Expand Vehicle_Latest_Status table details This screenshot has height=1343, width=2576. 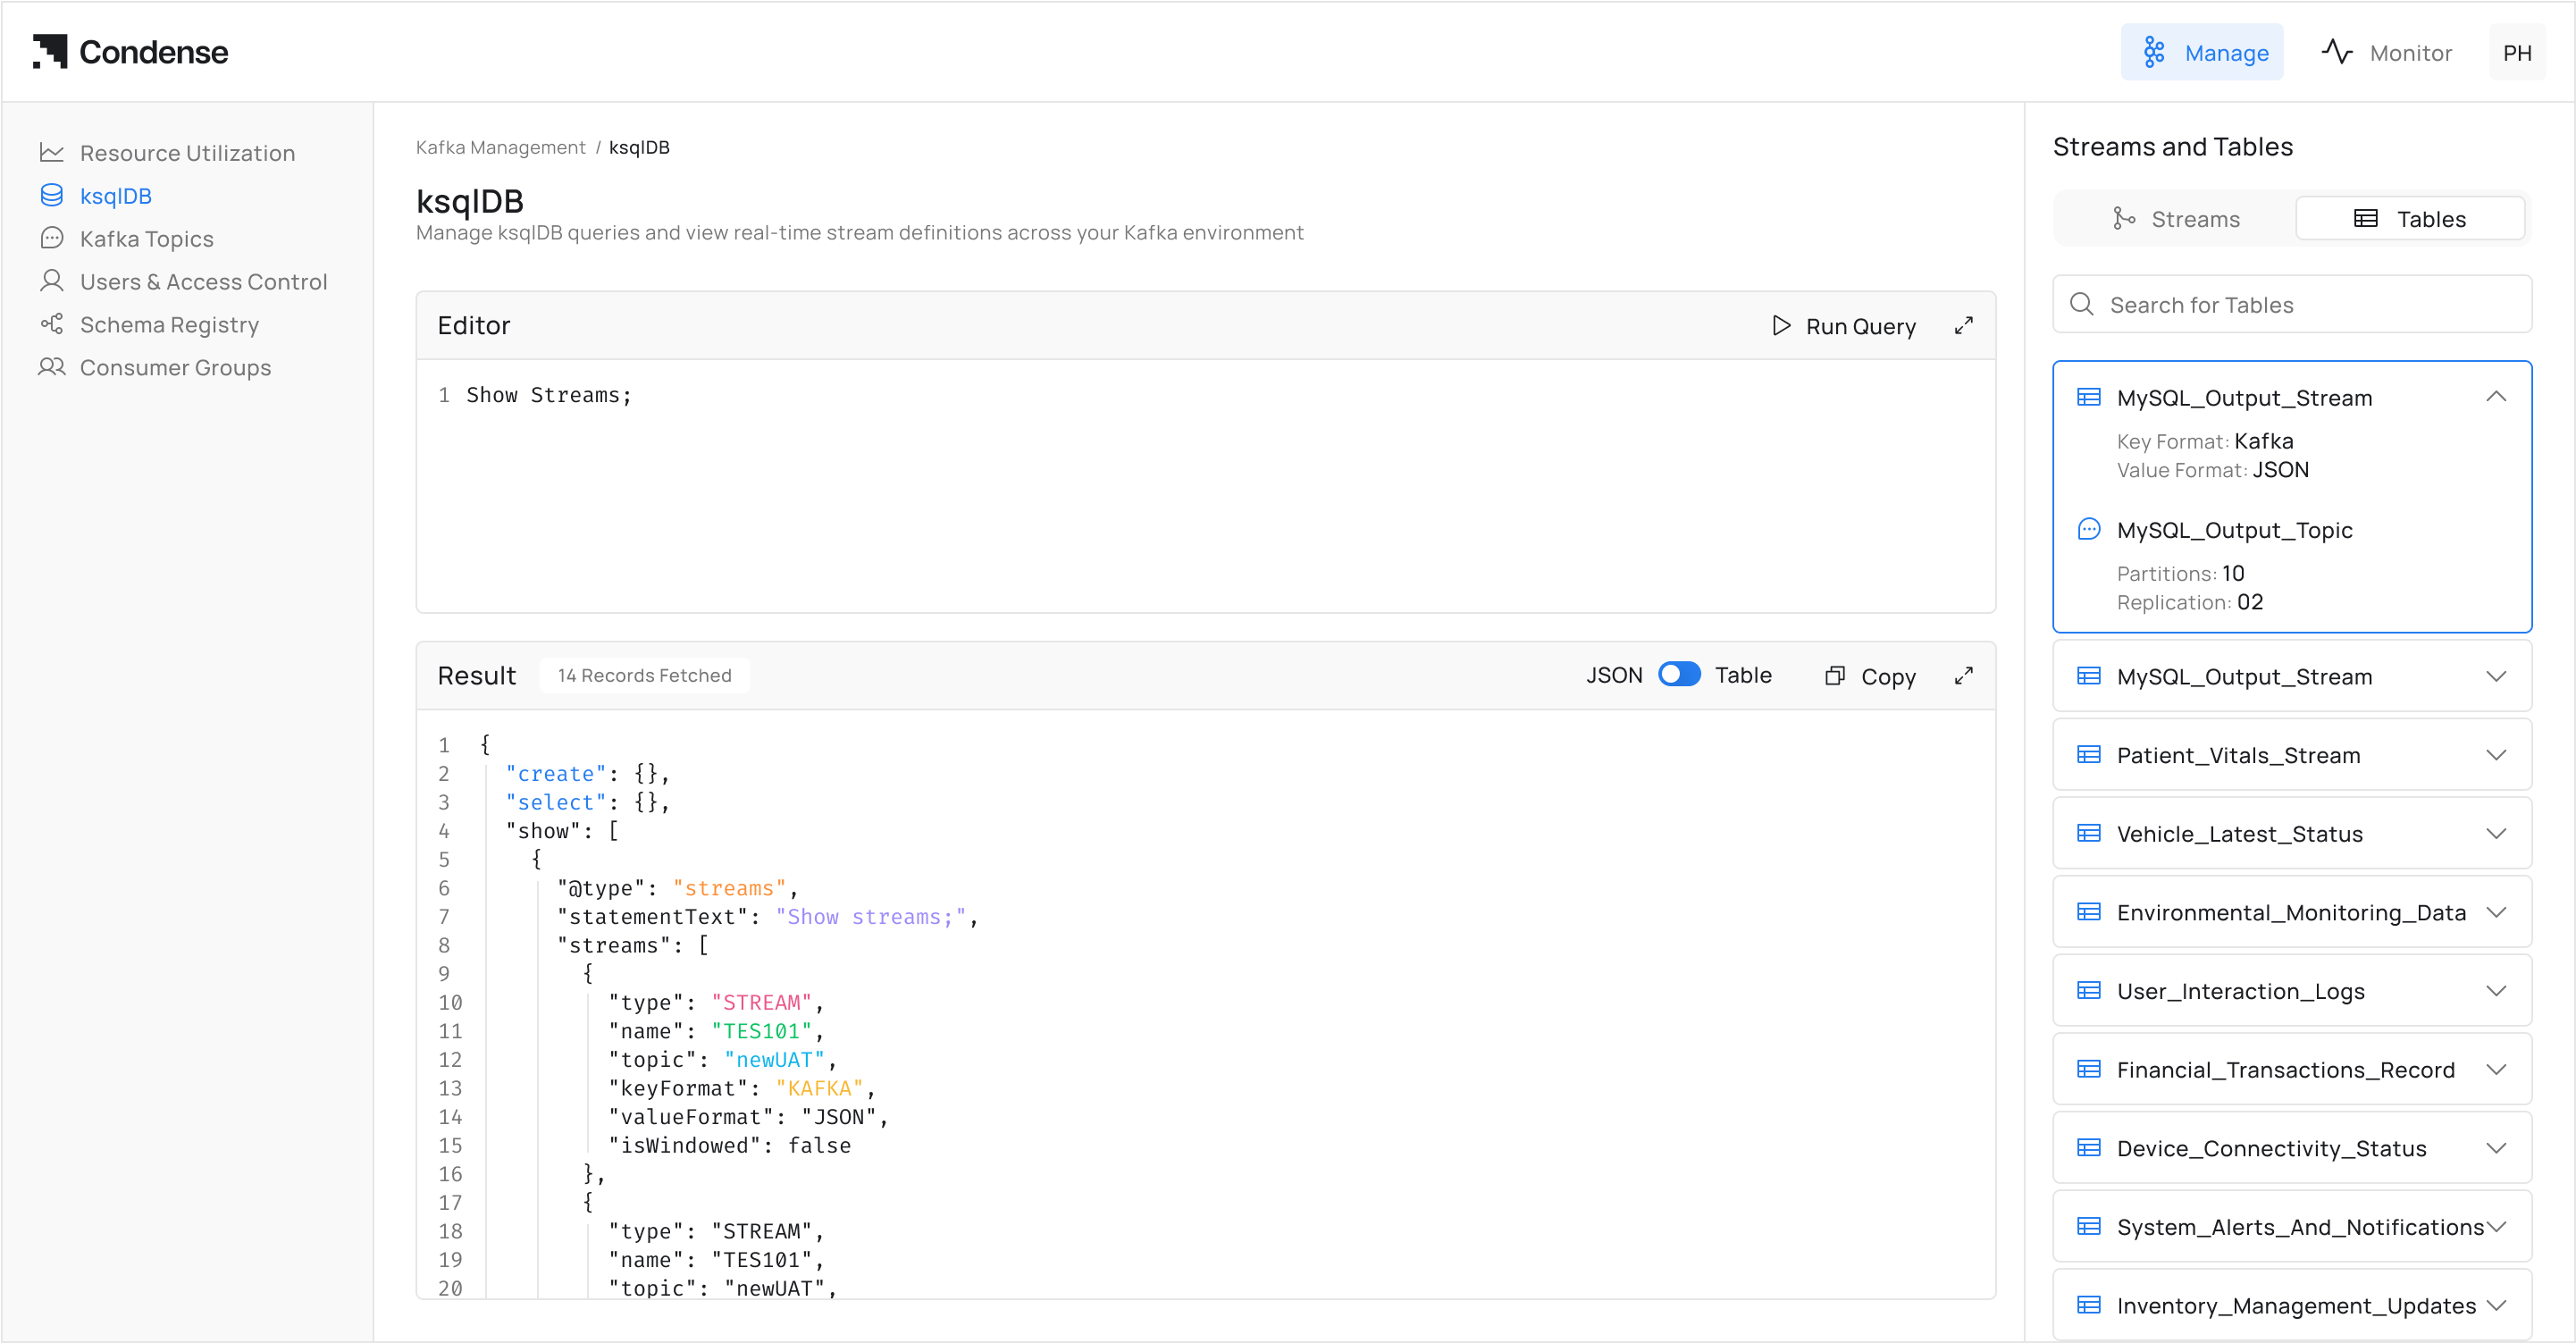pos(2496,833)
